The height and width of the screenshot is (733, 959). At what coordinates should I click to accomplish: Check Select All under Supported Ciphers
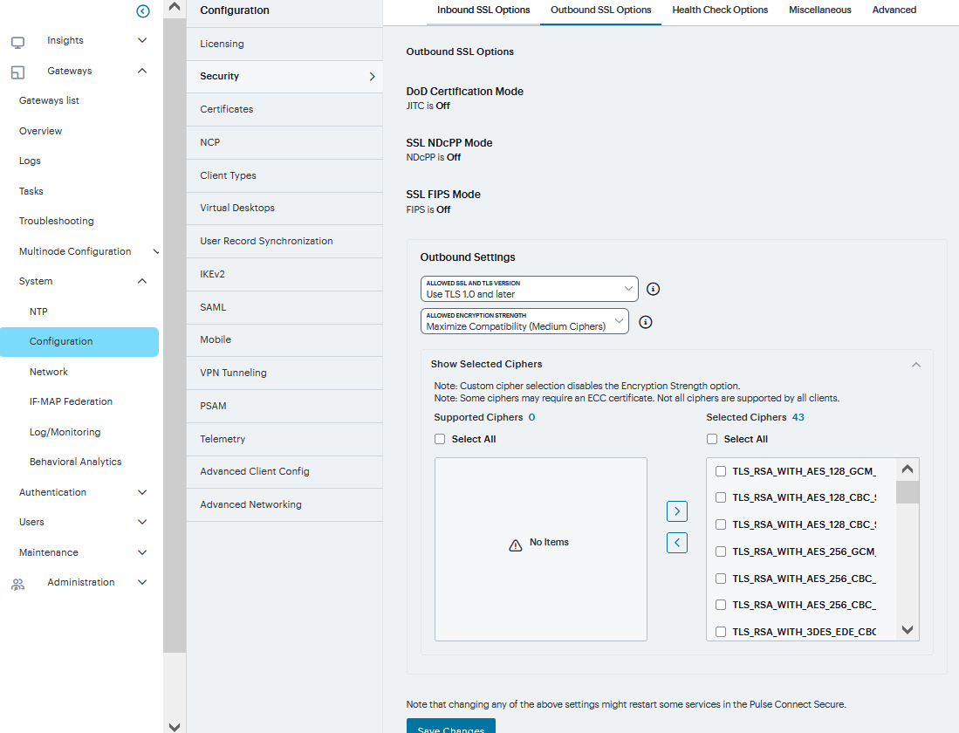pos(441,440)
